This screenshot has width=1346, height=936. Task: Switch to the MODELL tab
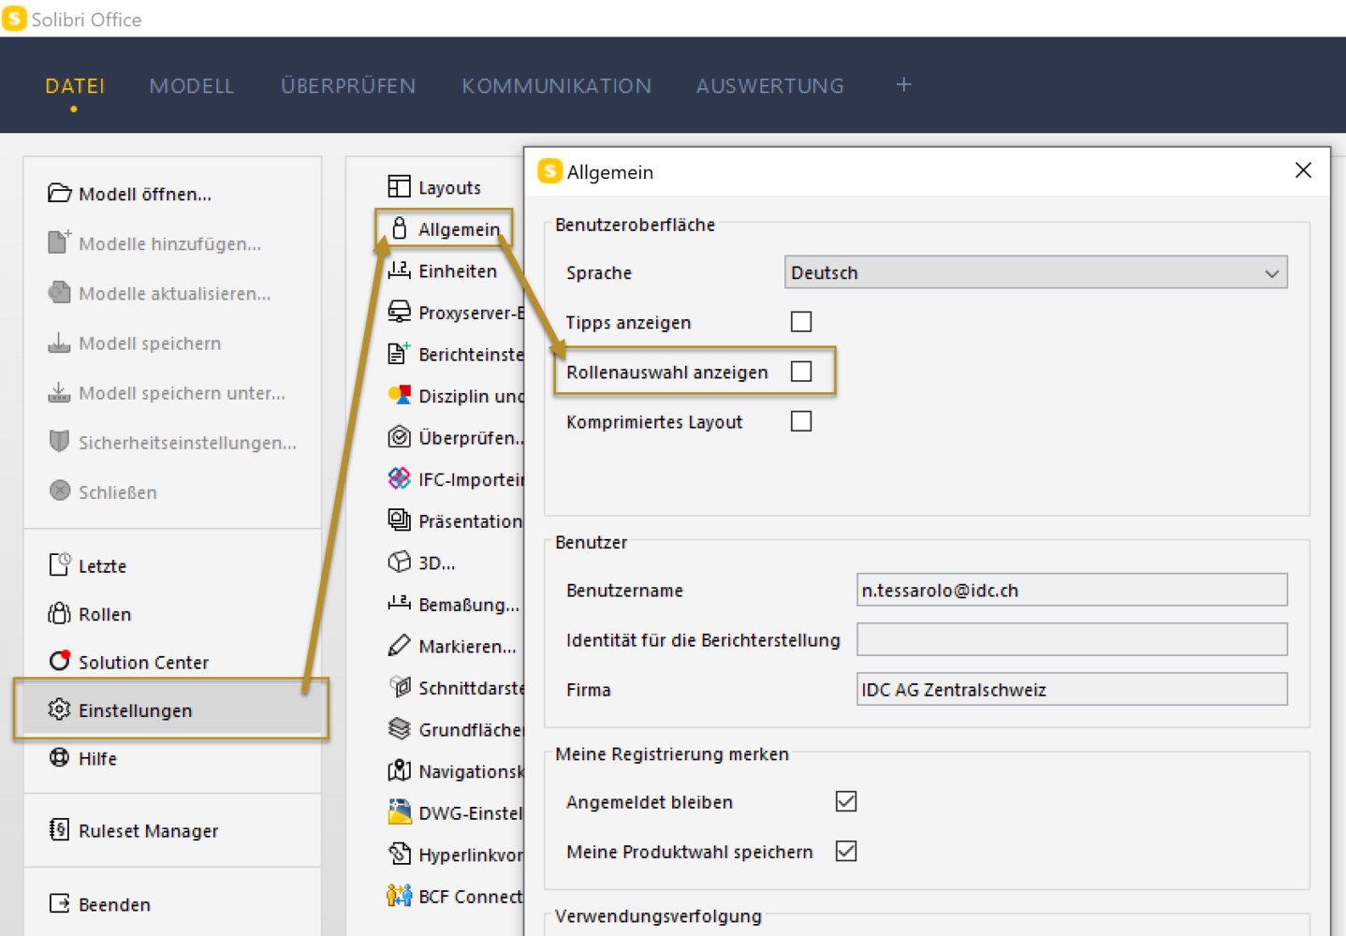[x=192, y=86]
